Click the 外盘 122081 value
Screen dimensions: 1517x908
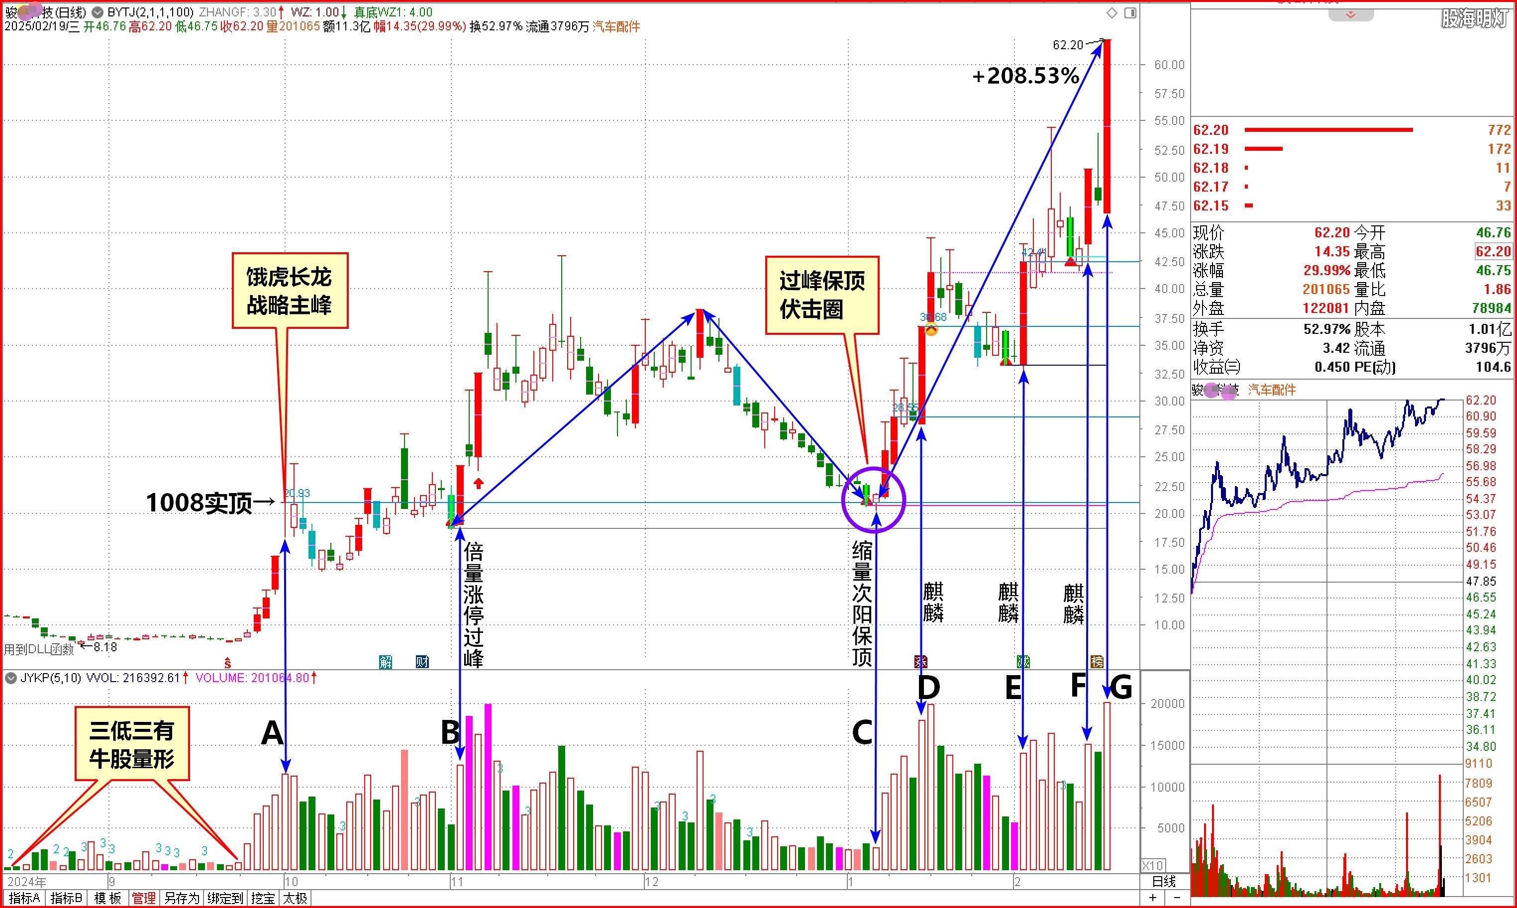[x=1325, y=308]
